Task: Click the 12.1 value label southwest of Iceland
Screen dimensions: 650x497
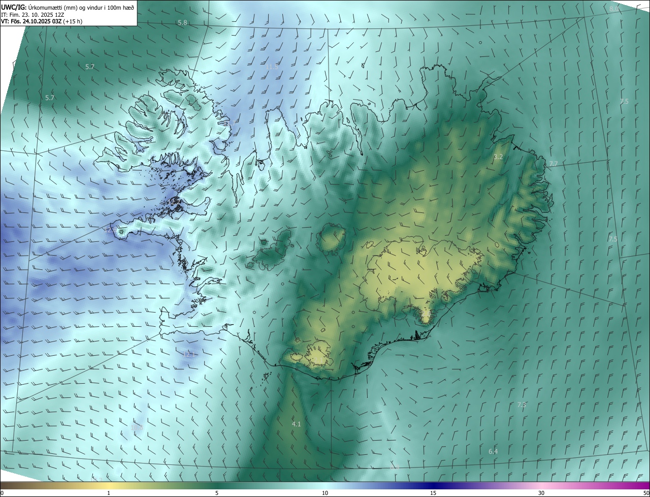Action: click(x=189, y=354)
